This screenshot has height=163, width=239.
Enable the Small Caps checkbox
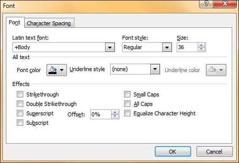[x=127, y=94]
